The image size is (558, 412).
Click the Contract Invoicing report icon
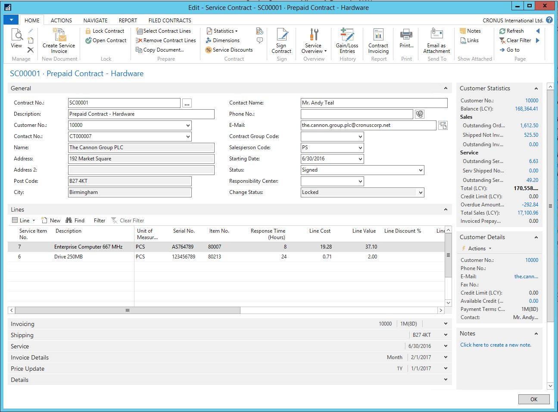point(378,41)
